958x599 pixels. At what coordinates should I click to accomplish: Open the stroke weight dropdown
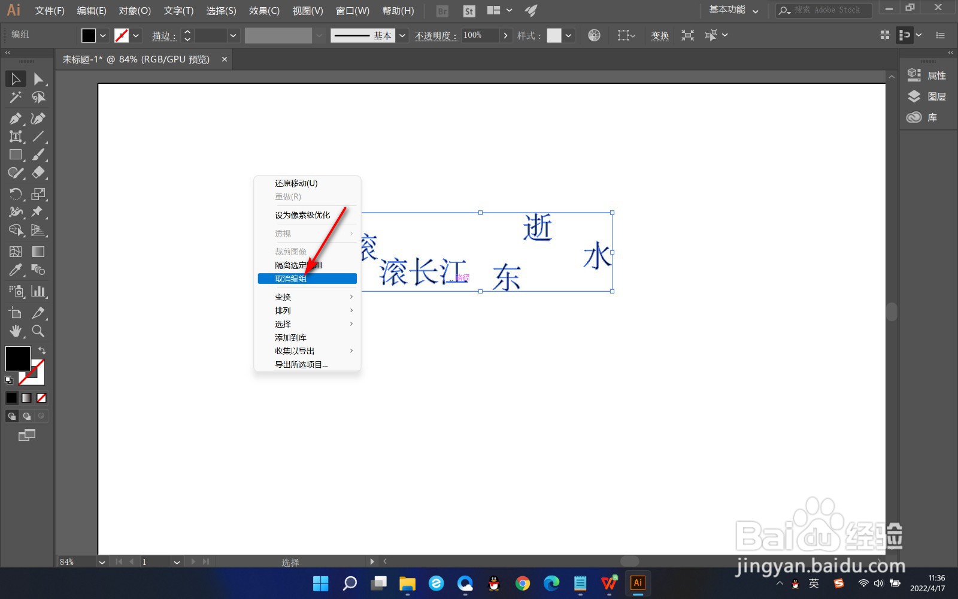tap(233, 35)
